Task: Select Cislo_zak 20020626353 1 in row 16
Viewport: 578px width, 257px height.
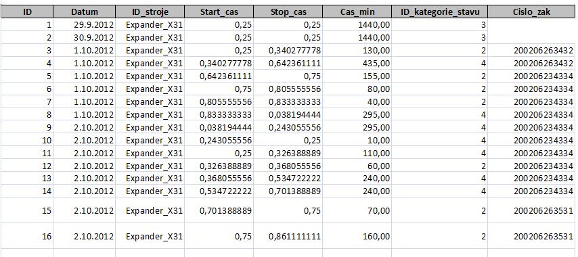Action: click(x=531, y=236)
